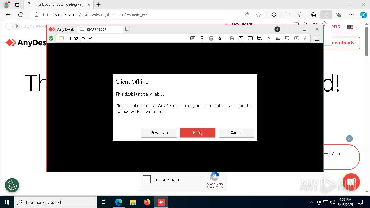The image size is (370, 208).
Task: Refresh the Edge page
Action: click(x=21, y=15)
